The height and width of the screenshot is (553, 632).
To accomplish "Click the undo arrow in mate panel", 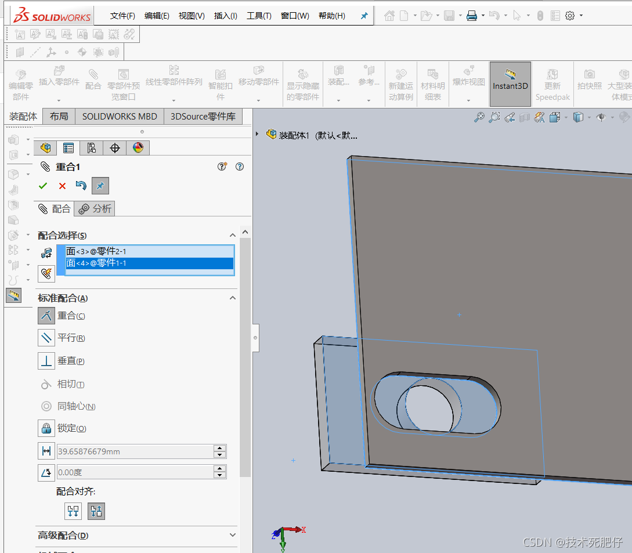I will click(x=81, y=186).
